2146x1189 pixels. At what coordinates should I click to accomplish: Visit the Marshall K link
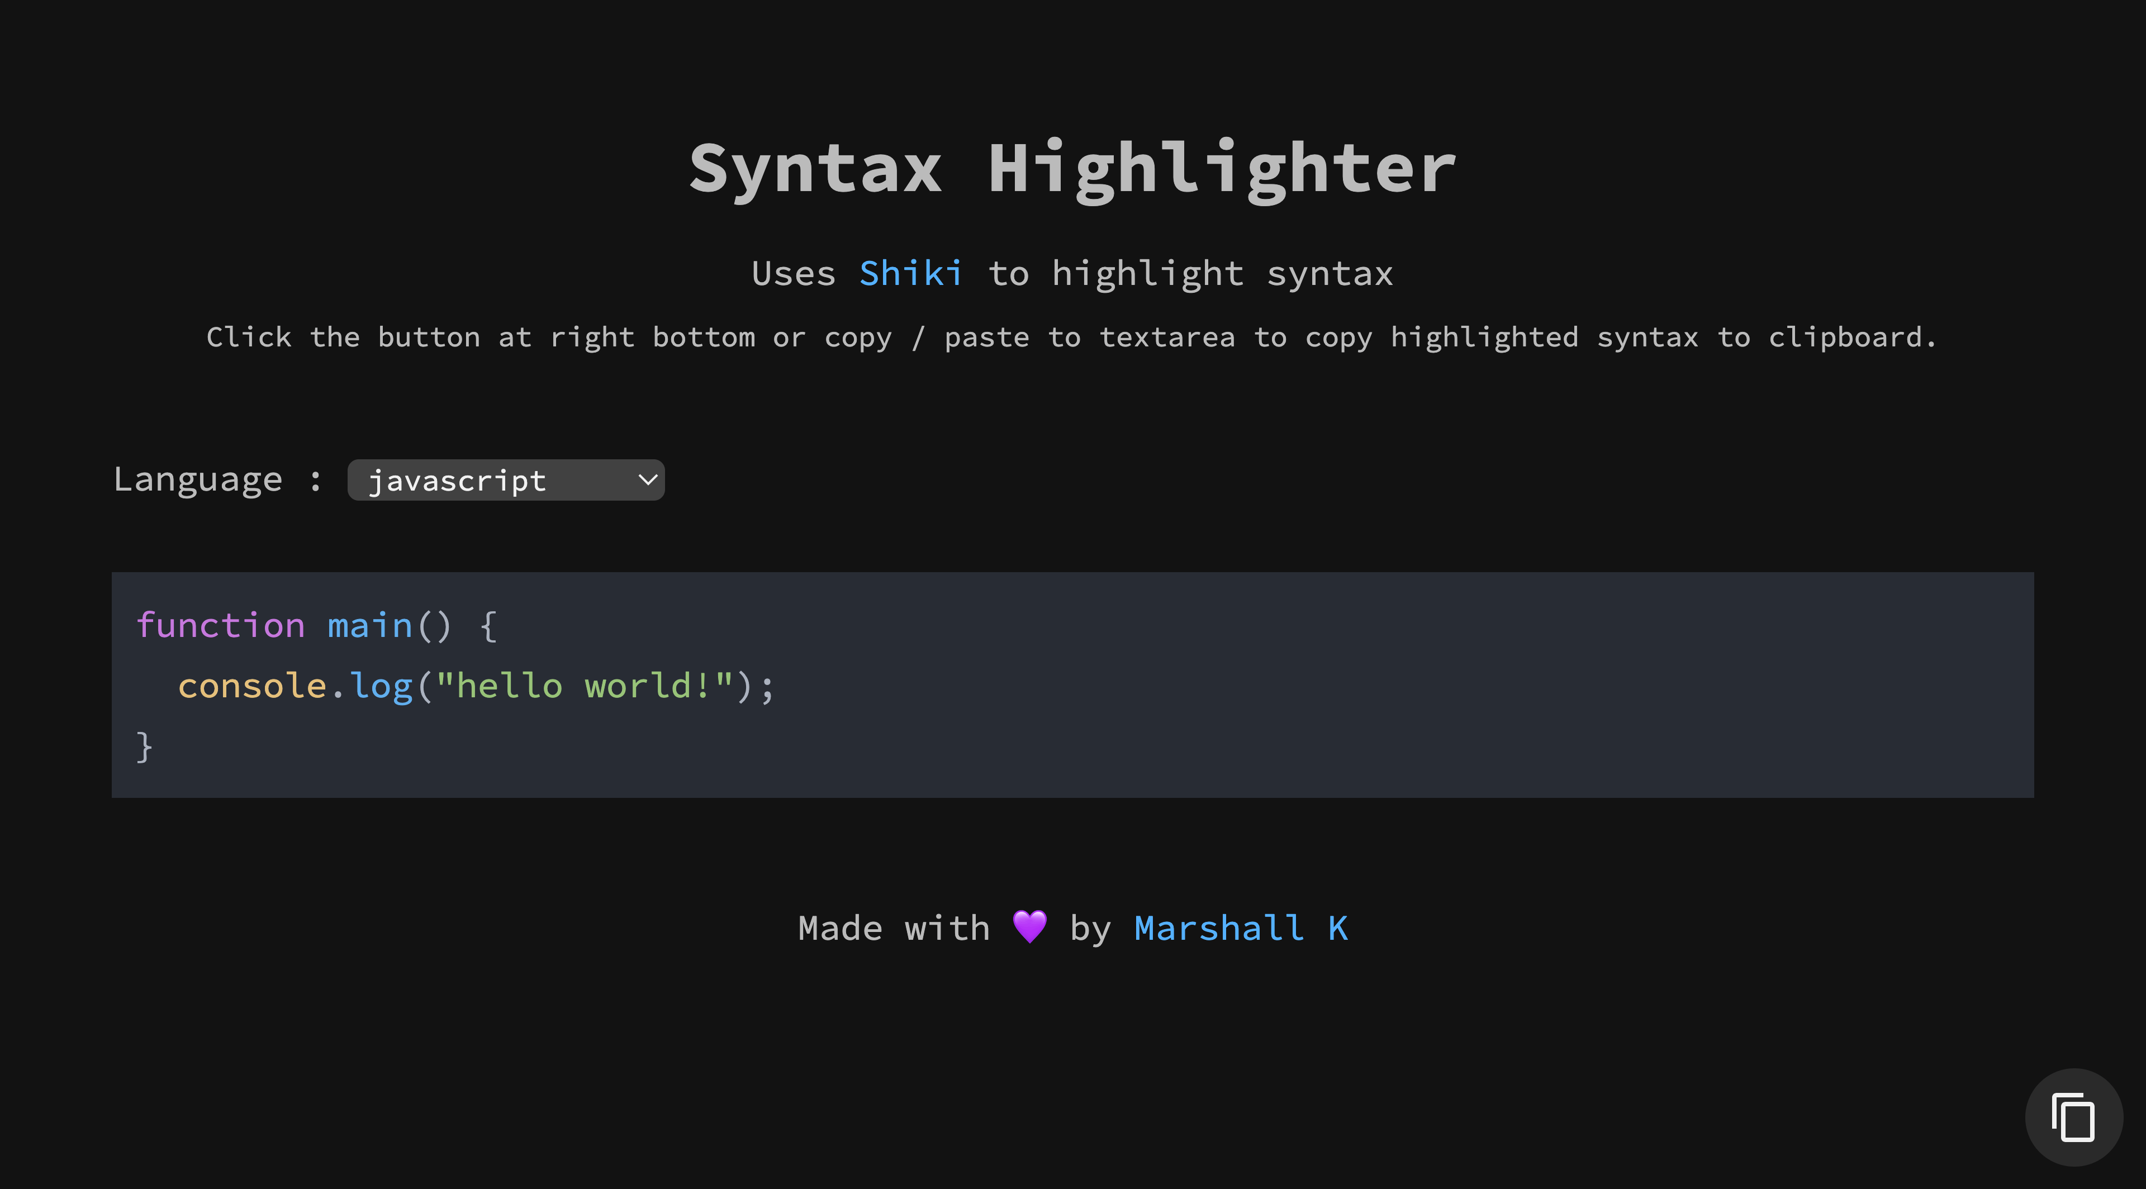pyautogui.click(x=1241, y=928)
